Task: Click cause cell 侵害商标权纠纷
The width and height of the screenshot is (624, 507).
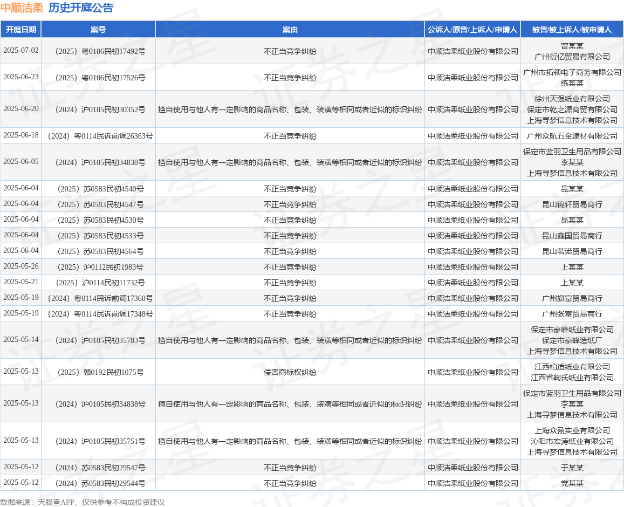Action: click(x=290, y=372)
